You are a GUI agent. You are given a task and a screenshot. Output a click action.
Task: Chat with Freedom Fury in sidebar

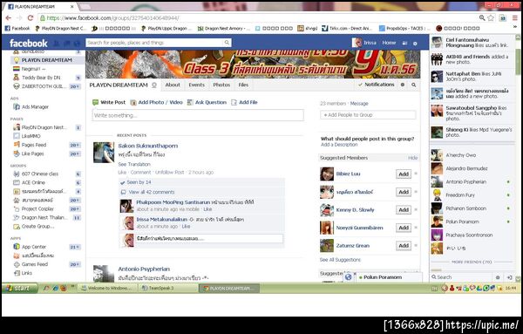[x=471, y=194]
